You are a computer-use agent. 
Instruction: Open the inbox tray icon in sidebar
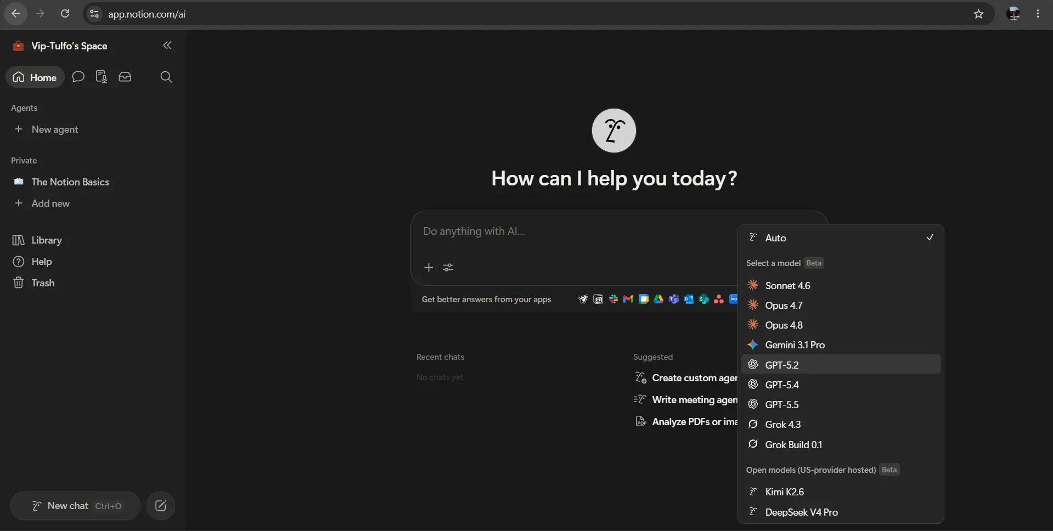point(125,77)
